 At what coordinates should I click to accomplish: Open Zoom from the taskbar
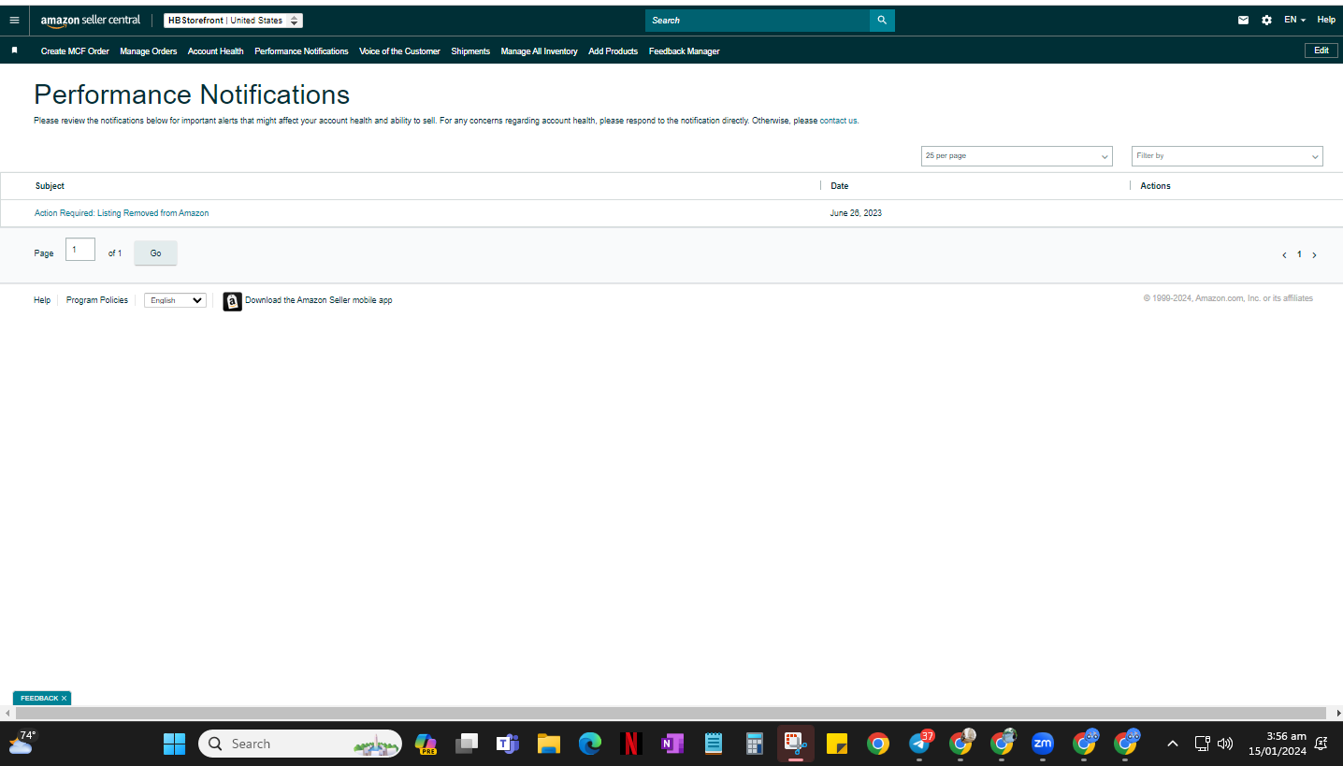pos(1043,744)
